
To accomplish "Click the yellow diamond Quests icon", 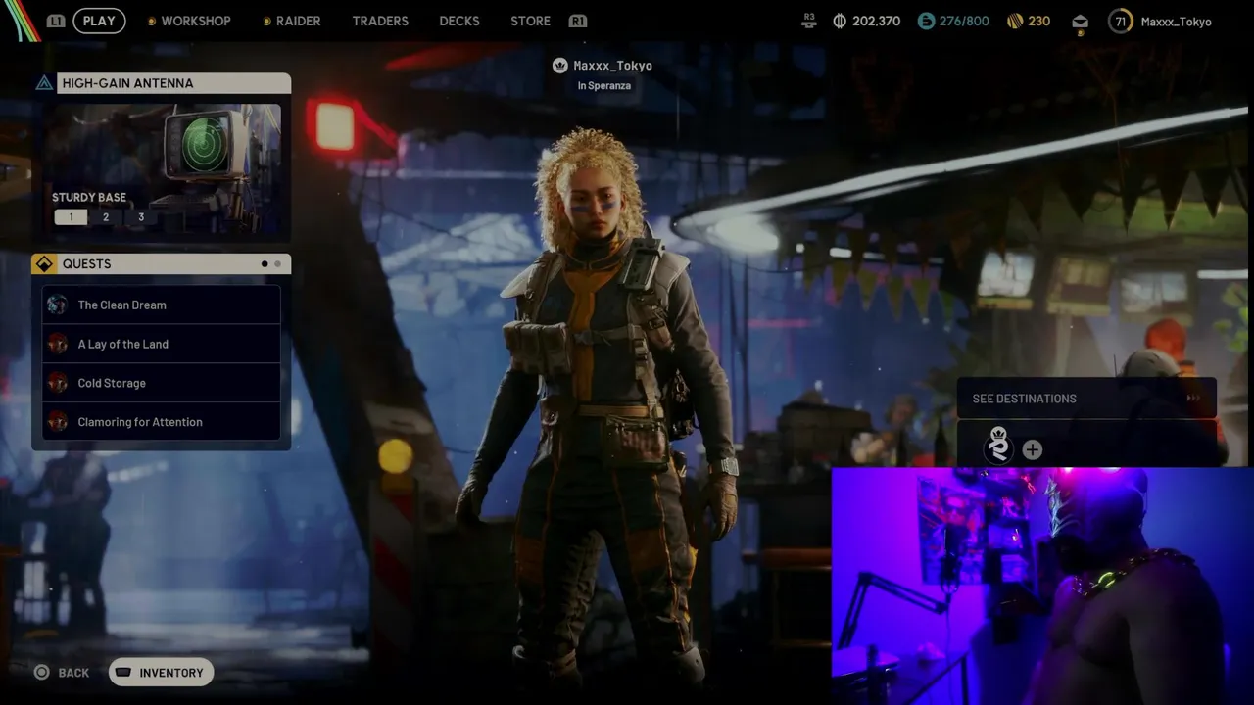I will (x=44, y=263).
